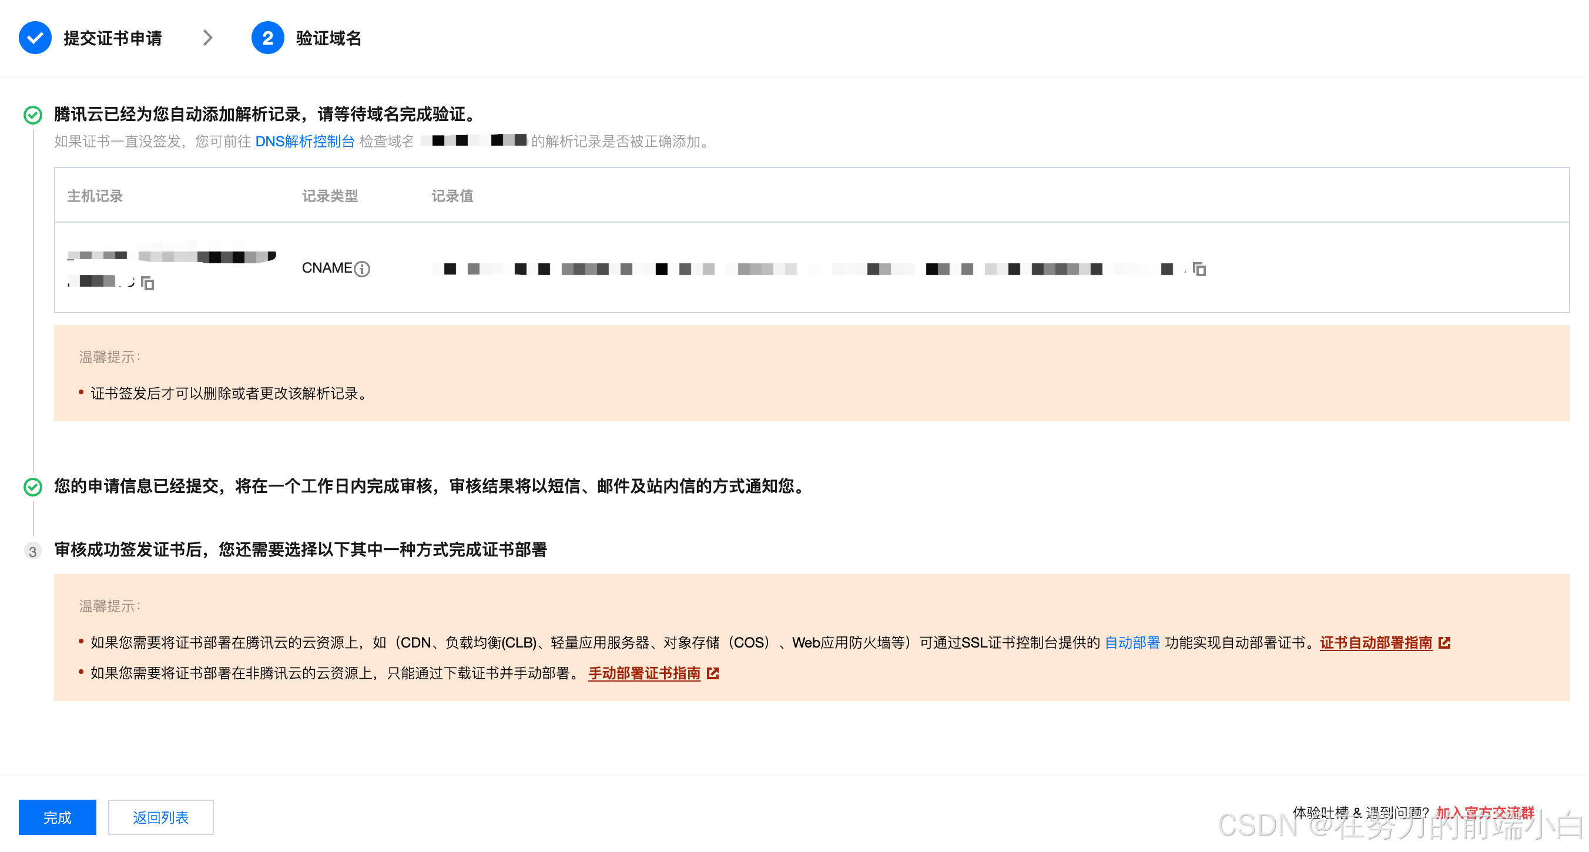Click the completed step one checkmark icon
Viewport: 1589px width, 852px height.
pyautogui.click(x=35, y=38)
